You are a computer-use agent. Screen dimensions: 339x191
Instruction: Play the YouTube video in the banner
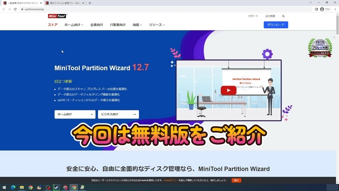coord(228,90)
